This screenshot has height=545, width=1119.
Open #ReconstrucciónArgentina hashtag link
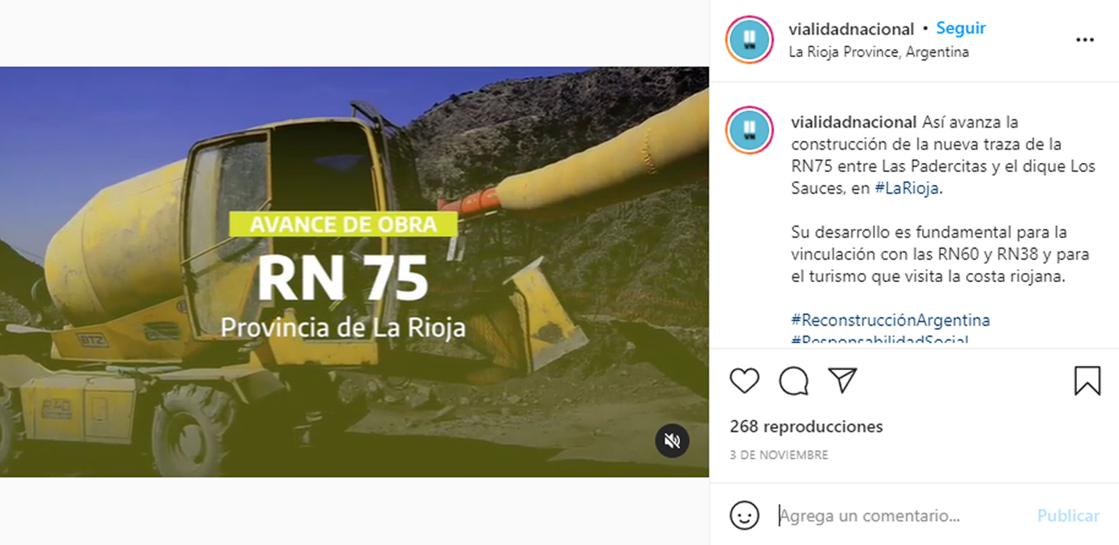890,320
